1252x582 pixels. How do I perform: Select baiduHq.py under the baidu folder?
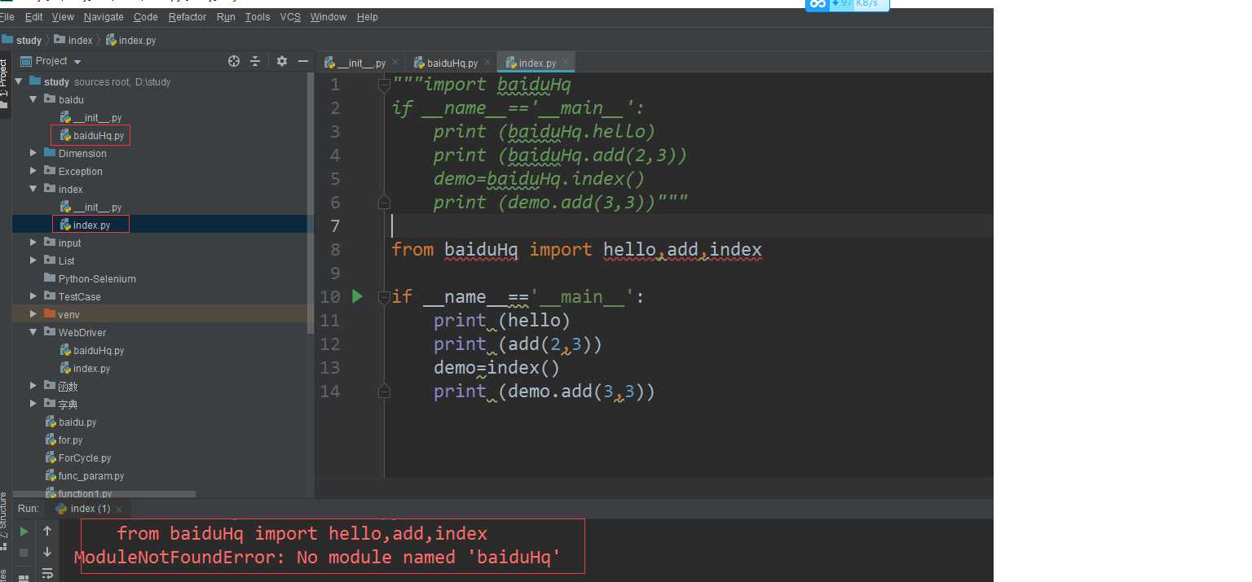92,135
